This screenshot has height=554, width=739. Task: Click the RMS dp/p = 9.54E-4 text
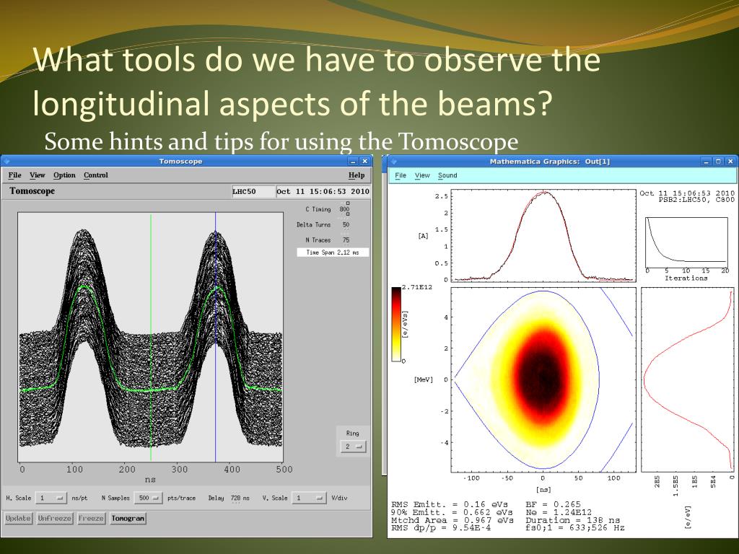click(441, 528)
